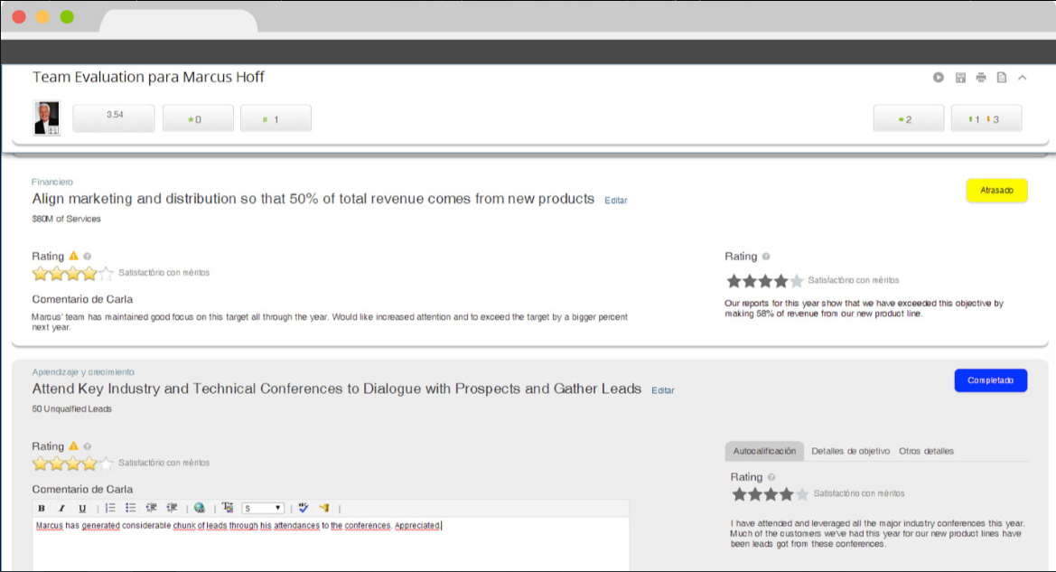This screenshot has width=1056, height=572.
Task: Apply bold formatting in the comment editor
Action: (x=42, y=508)
